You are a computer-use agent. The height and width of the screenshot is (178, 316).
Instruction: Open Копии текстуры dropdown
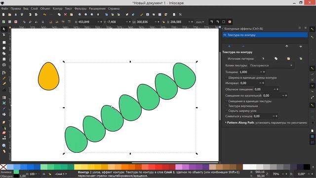click(271, 65)
